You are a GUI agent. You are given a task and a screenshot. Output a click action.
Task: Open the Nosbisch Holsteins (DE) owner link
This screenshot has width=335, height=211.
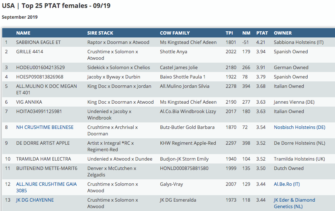click(x=299, y=127)
